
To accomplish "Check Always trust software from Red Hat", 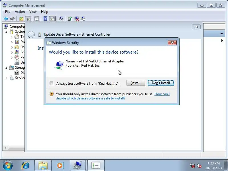I will point(51,83).
